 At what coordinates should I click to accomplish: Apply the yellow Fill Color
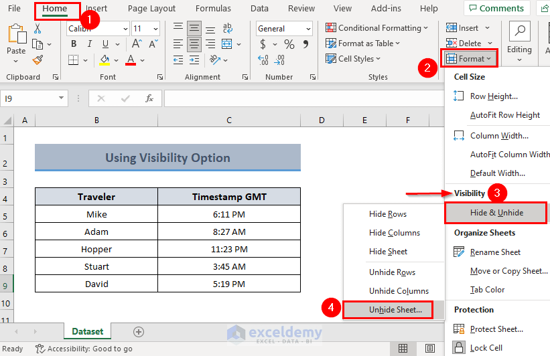click(105, 60)
